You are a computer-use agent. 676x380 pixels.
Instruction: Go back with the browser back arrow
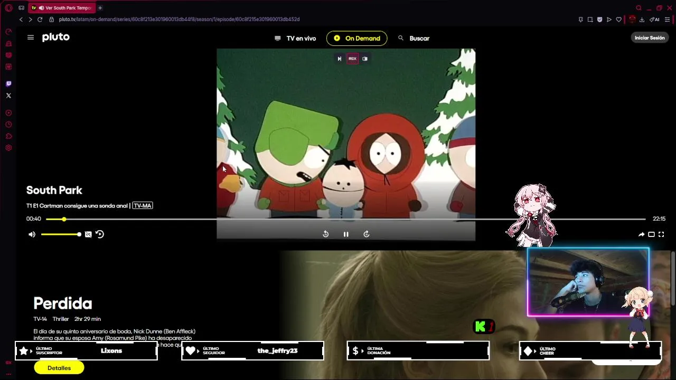21,20
